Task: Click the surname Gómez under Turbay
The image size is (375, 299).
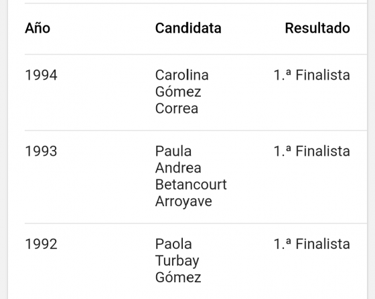Action: pos(178,278)
